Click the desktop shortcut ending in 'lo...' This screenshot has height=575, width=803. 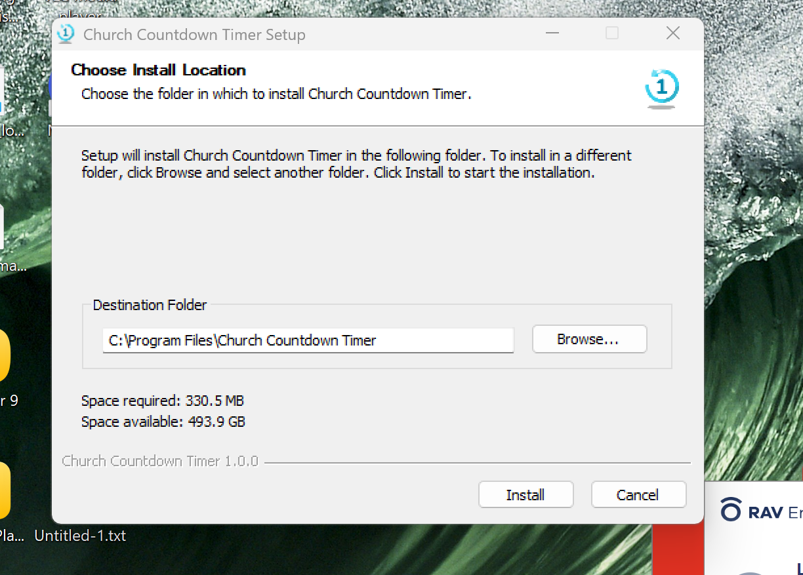point(5,130)
